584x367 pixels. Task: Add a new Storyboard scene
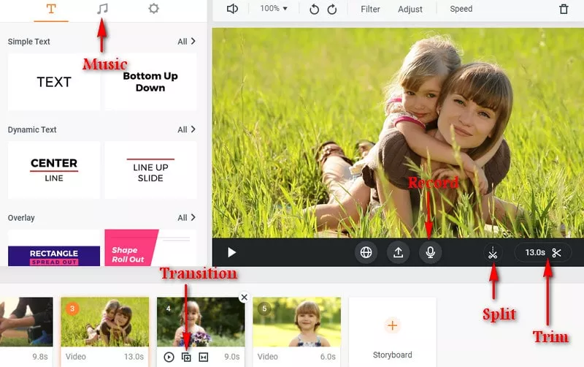[x=392, y=332]
